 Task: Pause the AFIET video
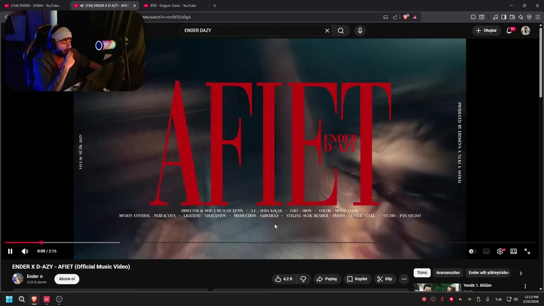click(x=10, y=251)
